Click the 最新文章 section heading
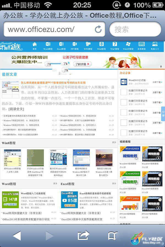Viewport: 165px width, 247px height. 9,74
